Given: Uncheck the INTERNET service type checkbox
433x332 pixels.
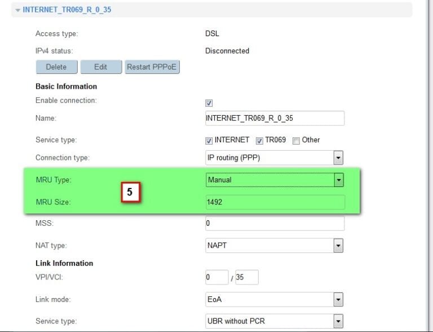Looking at the screenshot, I should 209,141.
